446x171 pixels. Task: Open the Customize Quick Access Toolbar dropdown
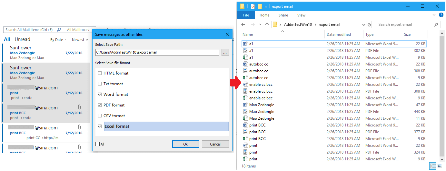click(266, 6)
